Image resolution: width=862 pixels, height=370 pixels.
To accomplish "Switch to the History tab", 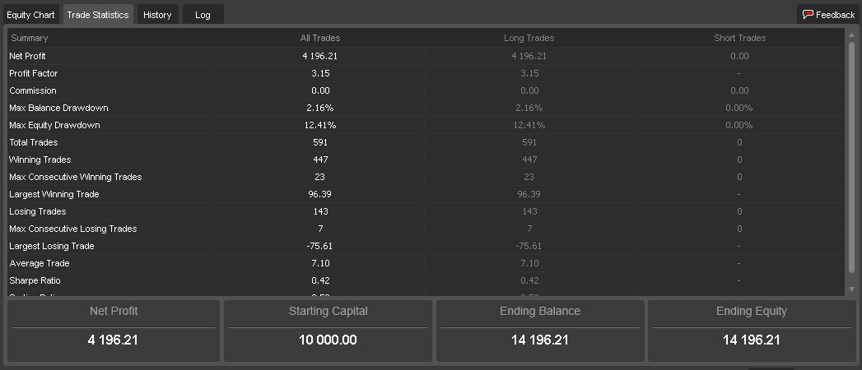I will (x=157, y=15).
